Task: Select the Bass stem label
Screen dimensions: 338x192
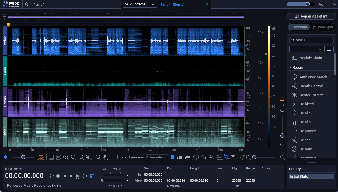Action: (x=5, y=71)
